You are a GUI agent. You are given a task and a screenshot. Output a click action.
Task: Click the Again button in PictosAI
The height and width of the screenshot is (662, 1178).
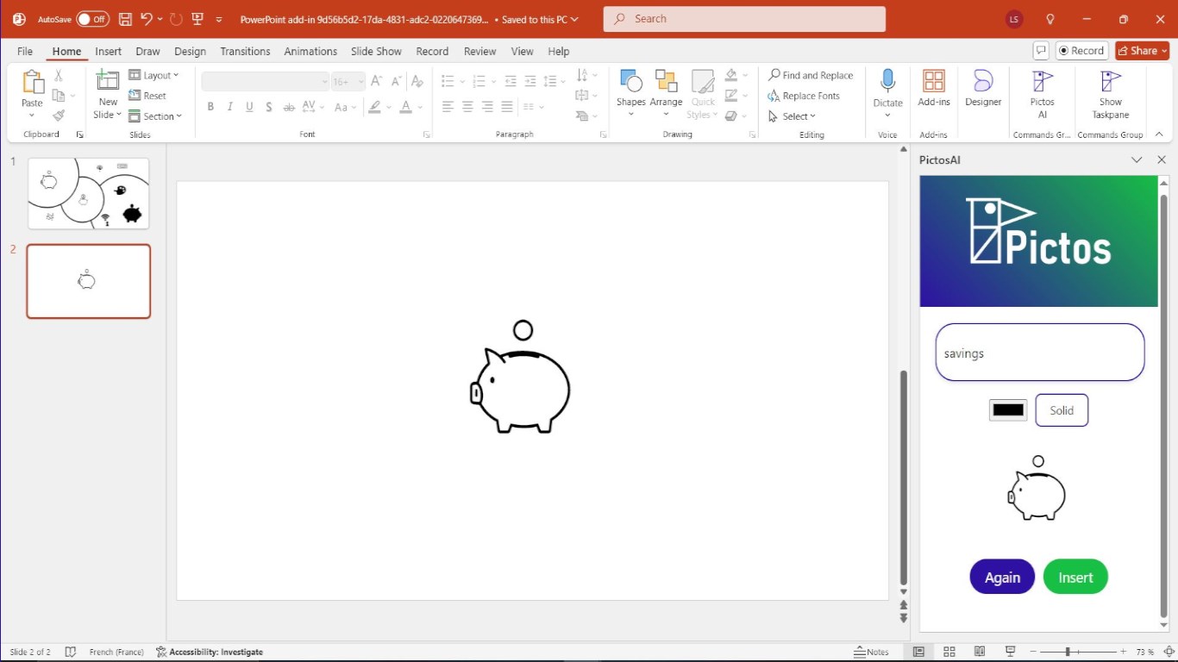[1002, 577]
